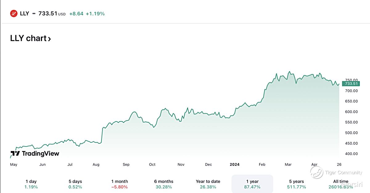Viewport: 370px width, 193px height.
Task: Choose the Year to date range
Action: point(208,184)
